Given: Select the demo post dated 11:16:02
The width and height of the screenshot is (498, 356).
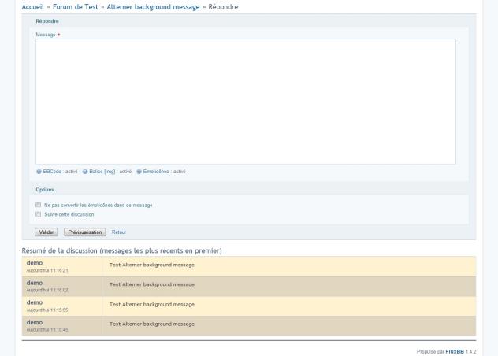Looking at the screenshot, I should point(34,282).
